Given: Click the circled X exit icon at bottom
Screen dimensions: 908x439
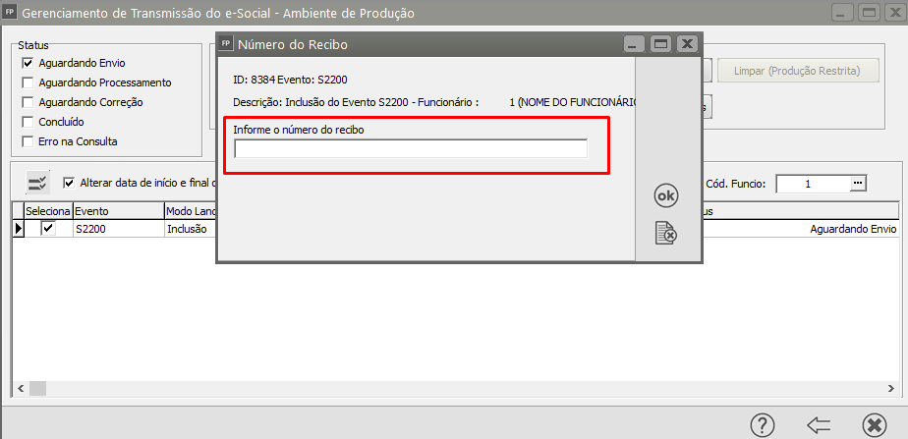Looking at the screenshot, I should coord(874,424).
